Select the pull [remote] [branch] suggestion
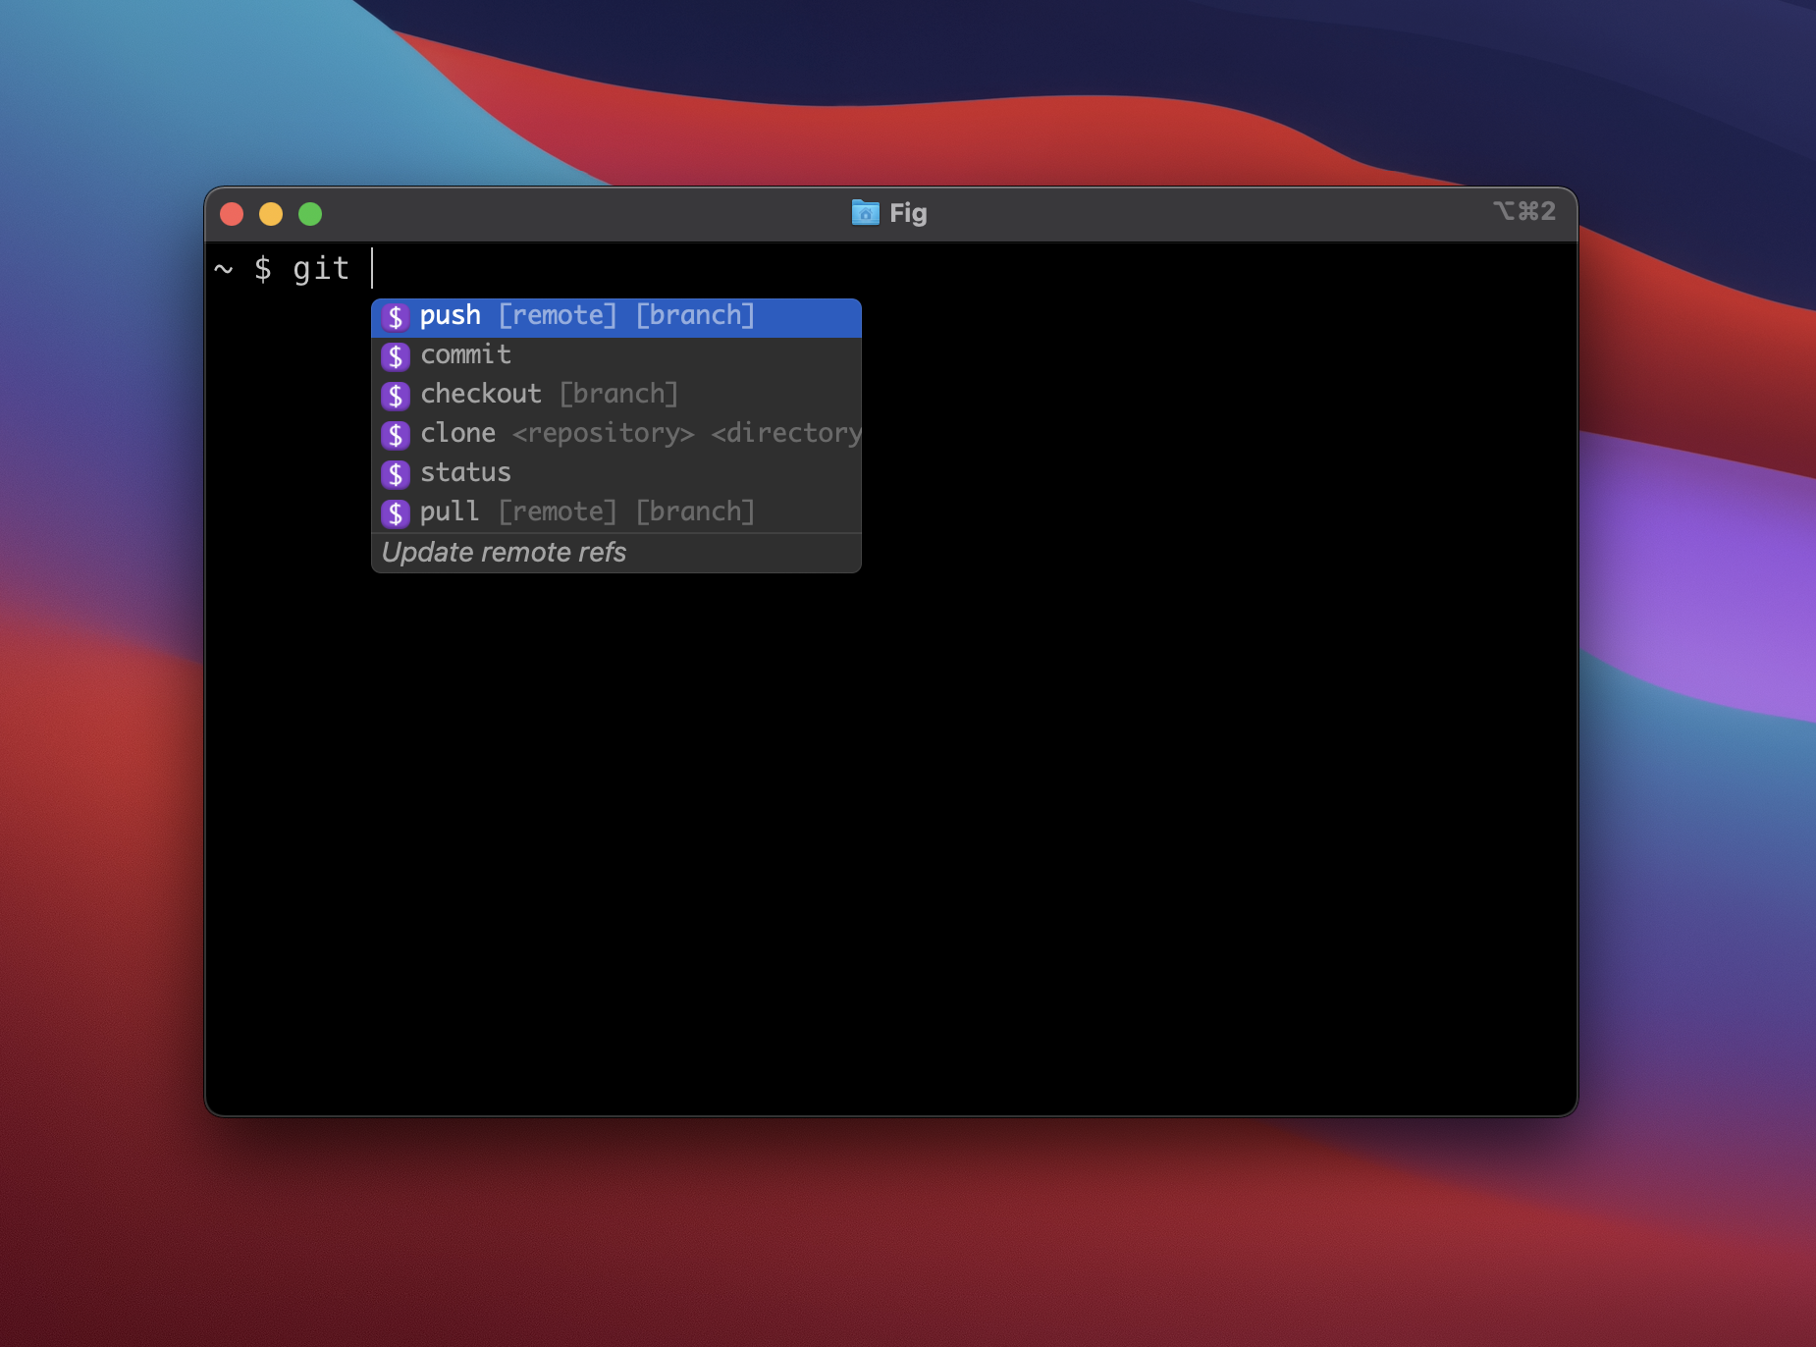This screenshot has height=1347, width=1816. [616, 512]
